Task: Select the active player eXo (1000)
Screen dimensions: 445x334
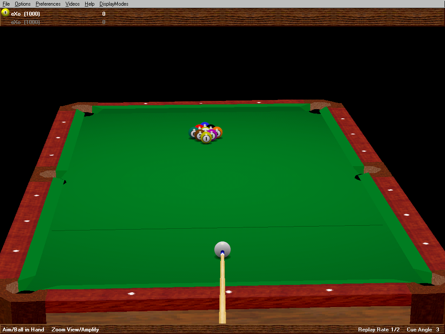Action: coord(26,13)
